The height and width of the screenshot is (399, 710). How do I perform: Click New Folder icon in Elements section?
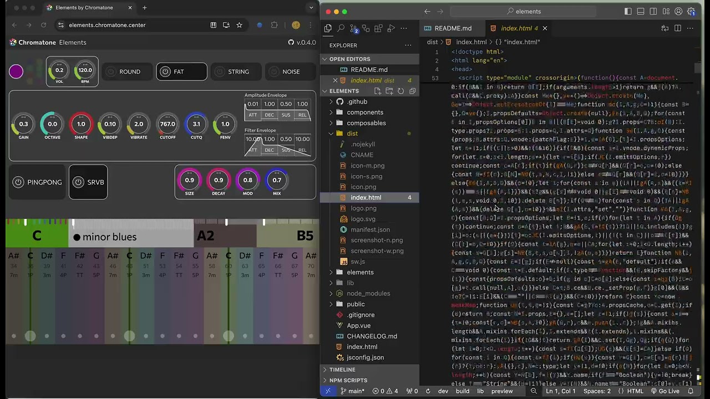[x=389, y=91]
